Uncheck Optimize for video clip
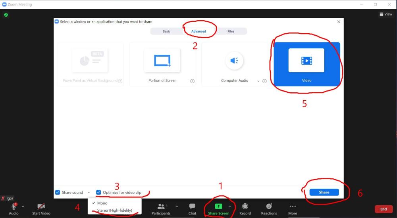This screenshot has height=218, width=397. [x=98, y=193]
